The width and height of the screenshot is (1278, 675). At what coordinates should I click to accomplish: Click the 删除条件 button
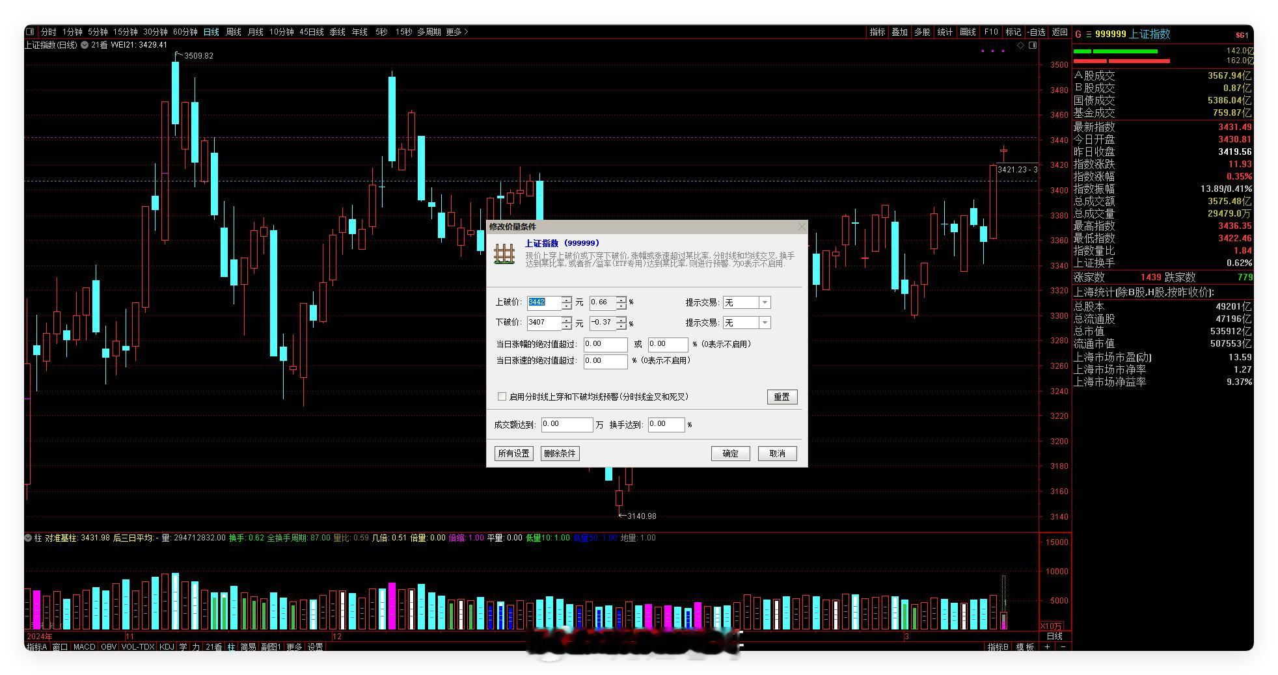560,453
